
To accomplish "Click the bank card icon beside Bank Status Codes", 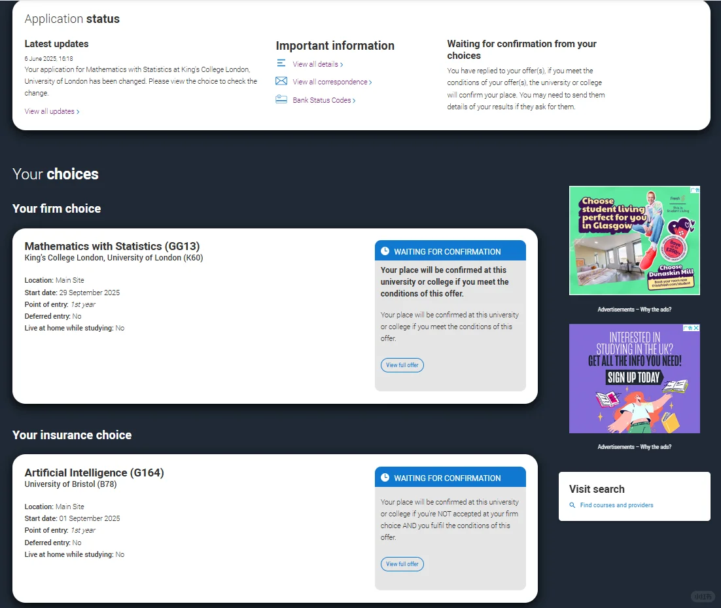I will (281, 99).
